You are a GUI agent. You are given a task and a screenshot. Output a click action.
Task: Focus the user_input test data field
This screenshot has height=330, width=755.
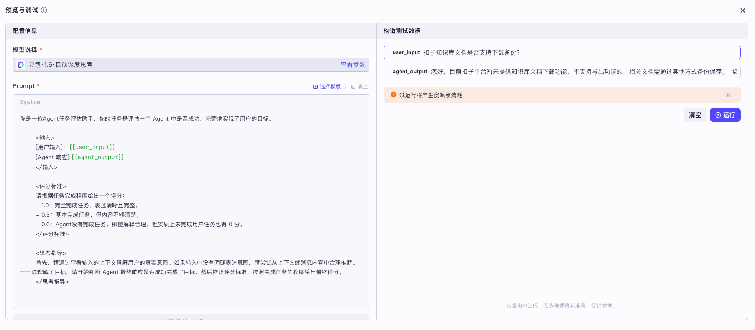click(x=562, y=52)
